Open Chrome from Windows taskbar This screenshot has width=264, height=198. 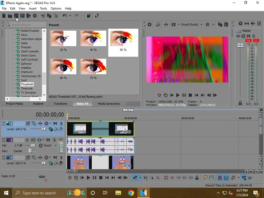tap(131, 193)
